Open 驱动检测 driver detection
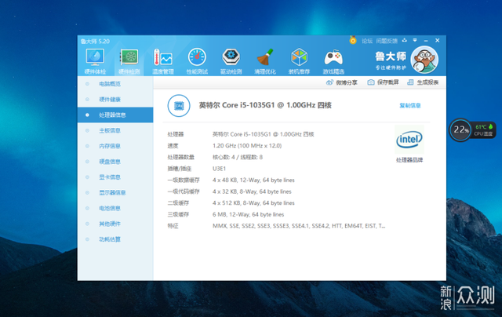 click(x=231, y=61)
